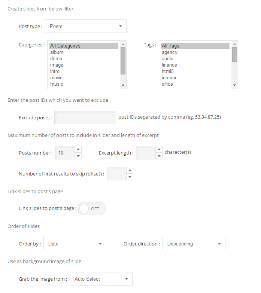Select the 'finance' tag
Image resolution: width=261 pixels, height=293 pixels.
click(169, 65)
